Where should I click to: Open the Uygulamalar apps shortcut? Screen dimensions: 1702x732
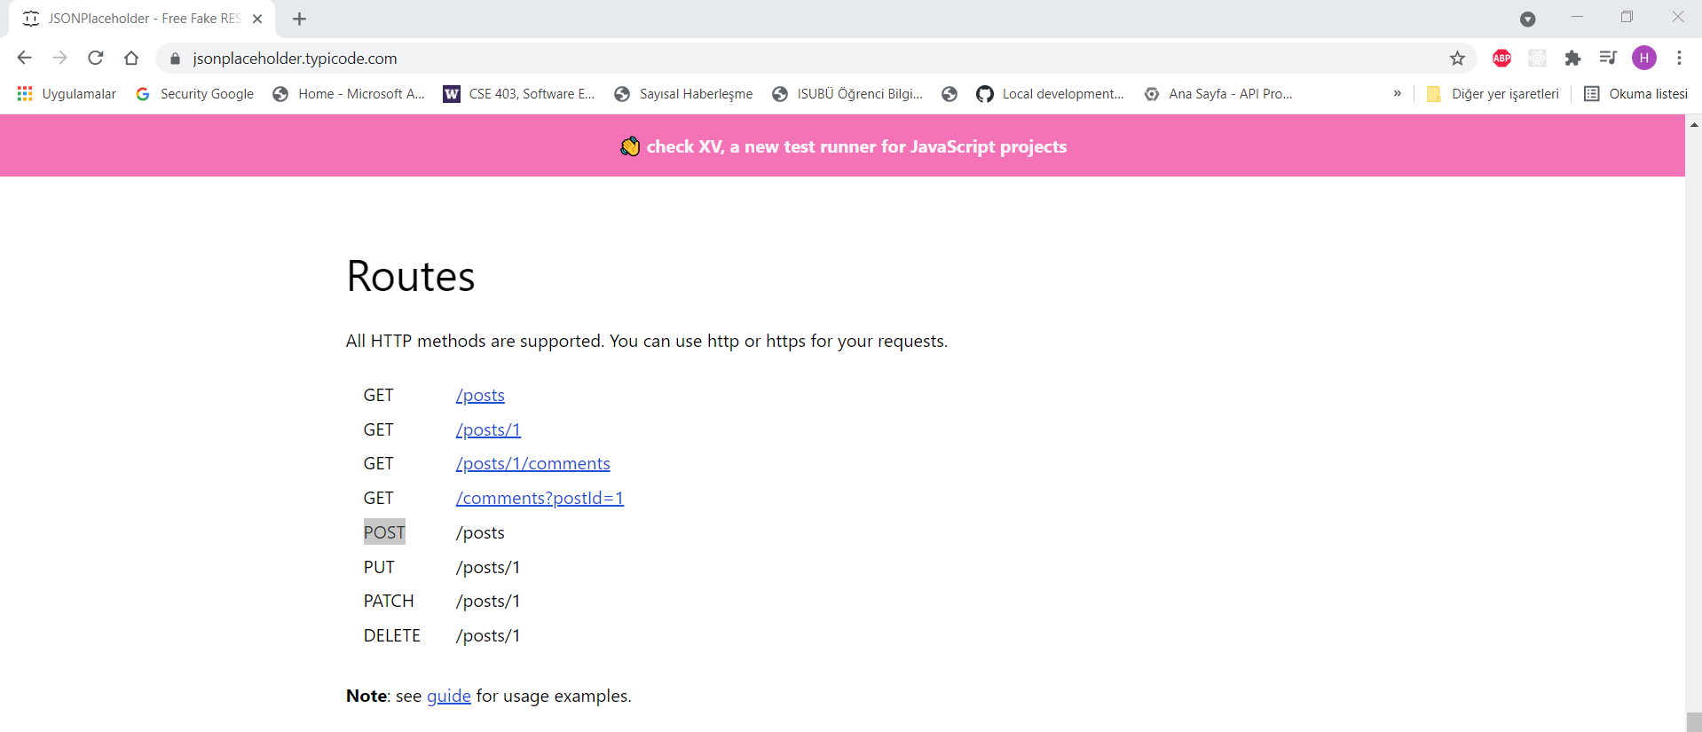tap(67, 94)
